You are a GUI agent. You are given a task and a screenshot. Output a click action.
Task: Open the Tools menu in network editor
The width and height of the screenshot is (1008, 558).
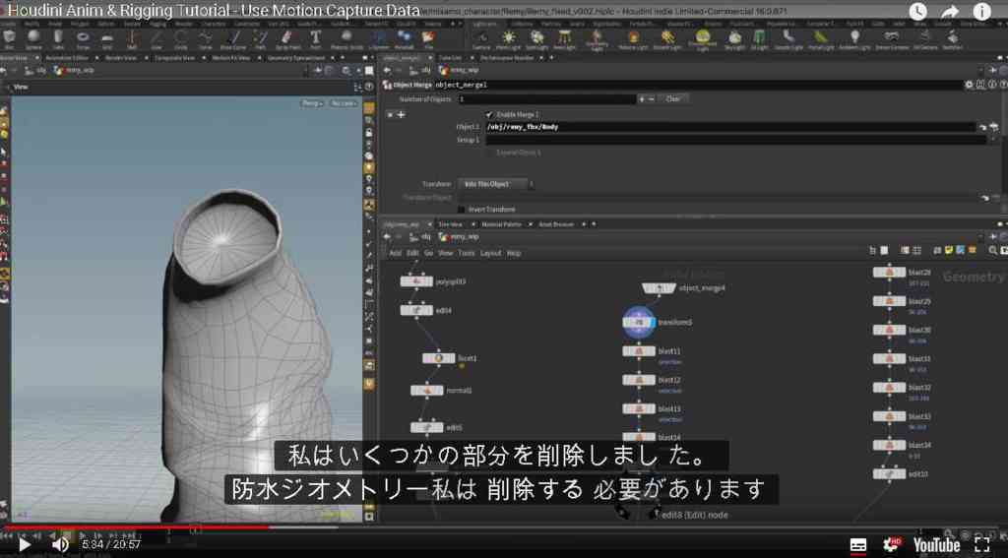tap(466, 253)
